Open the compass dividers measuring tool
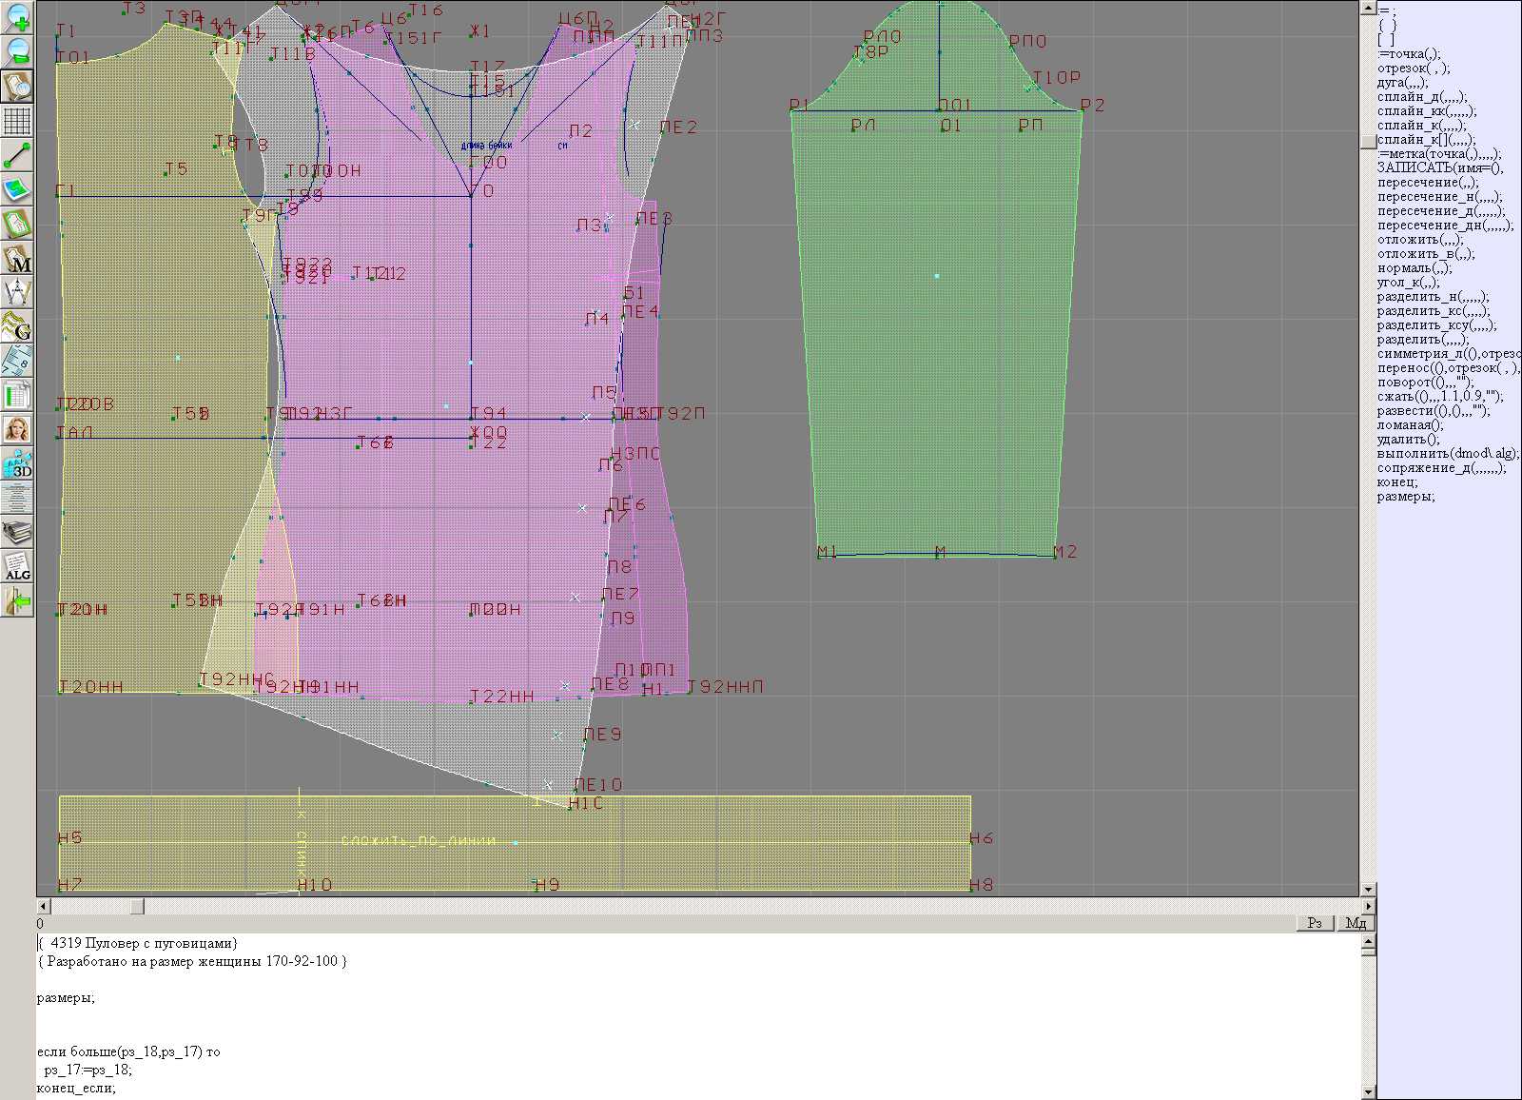1522x1100 pixels. tap(17, 292)
